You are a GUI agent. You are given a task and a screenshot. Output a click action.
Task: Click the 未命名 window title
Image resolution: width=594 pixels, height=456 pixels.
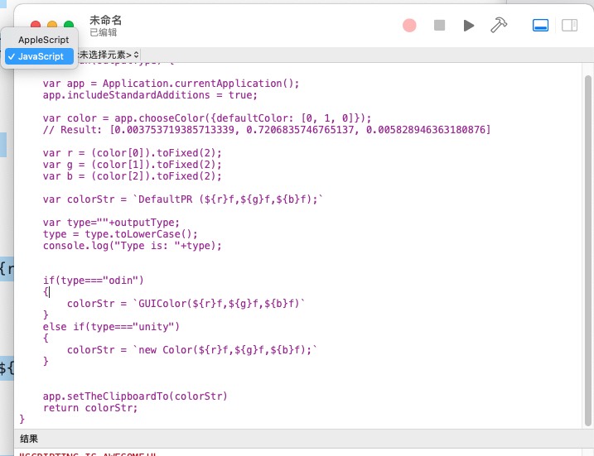pyautogui.click(x=106, y=20)
